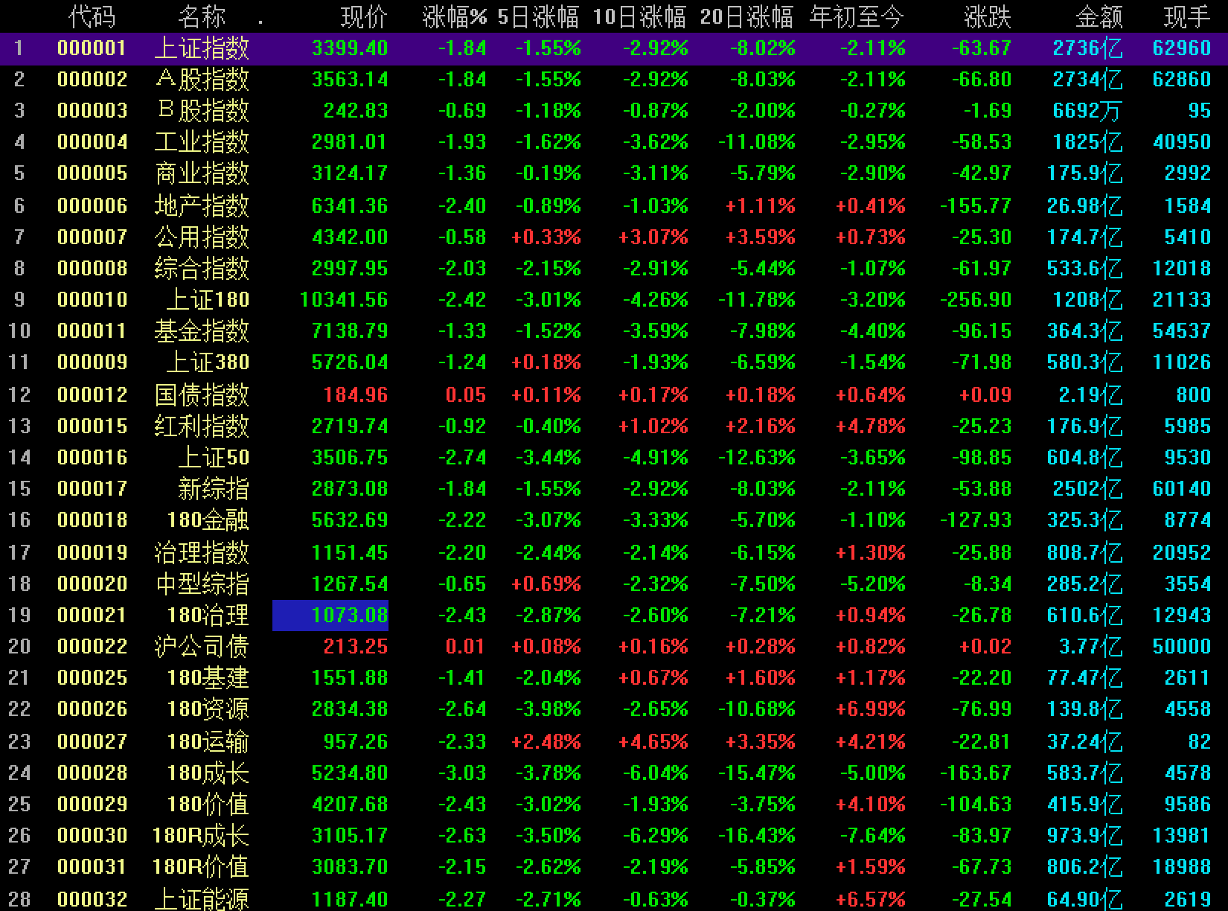Image resolution: width=1228 pixels, height=911 pixels.
Task: Sort by the 涨幅% column header
Action: (x=454, y=16)
